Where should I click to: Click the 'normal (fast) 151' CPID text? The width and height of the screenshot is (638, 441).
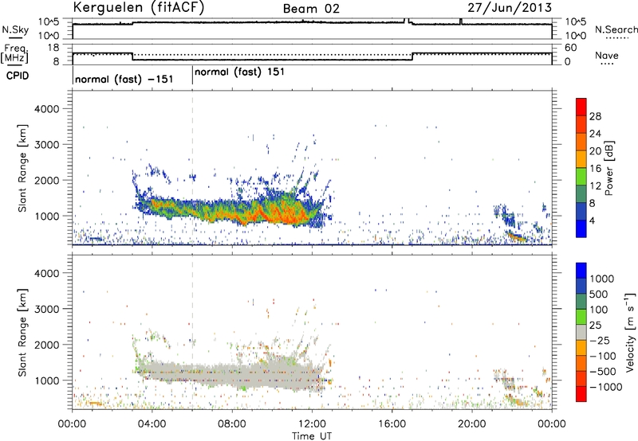pyautogui.click(x=239, y=72)
